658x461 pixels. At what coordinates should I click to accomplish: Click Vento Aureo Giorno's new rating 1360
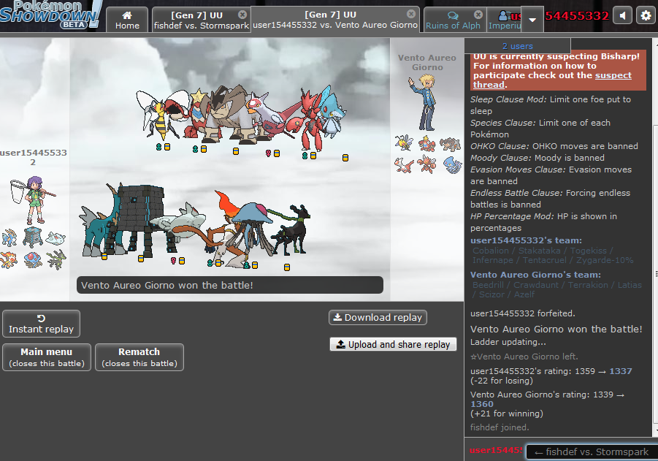[482, 404]
